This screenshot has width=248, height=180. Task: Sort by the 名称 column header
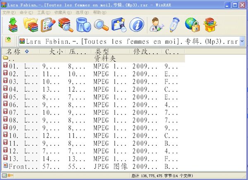21,52
